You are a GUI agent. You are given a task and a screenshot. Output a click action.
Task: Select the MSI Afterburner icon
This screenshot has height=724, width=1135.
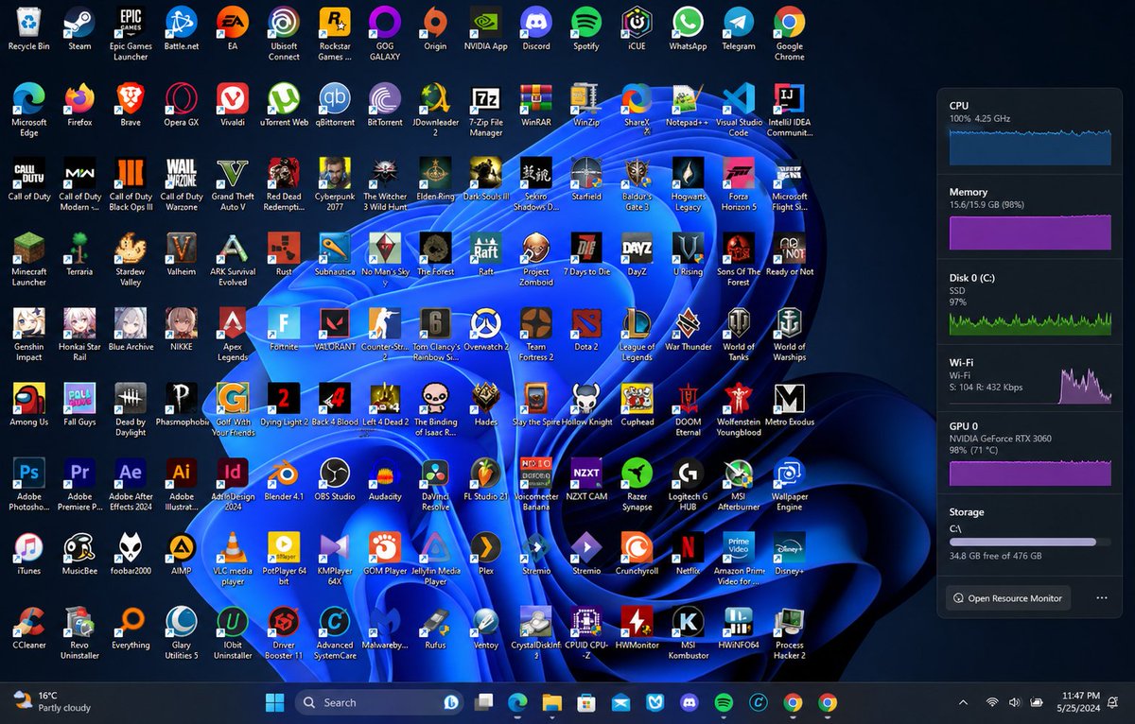click(739, 484)
